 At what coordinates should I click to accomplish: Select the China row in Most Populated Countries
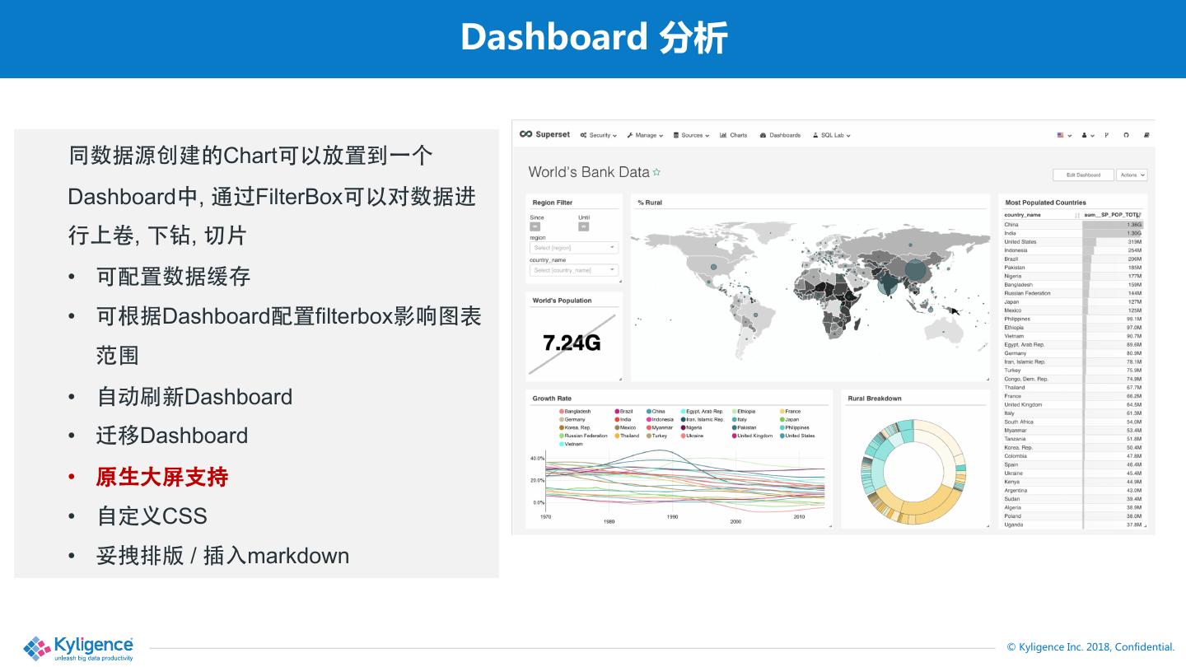point(1072,225)
